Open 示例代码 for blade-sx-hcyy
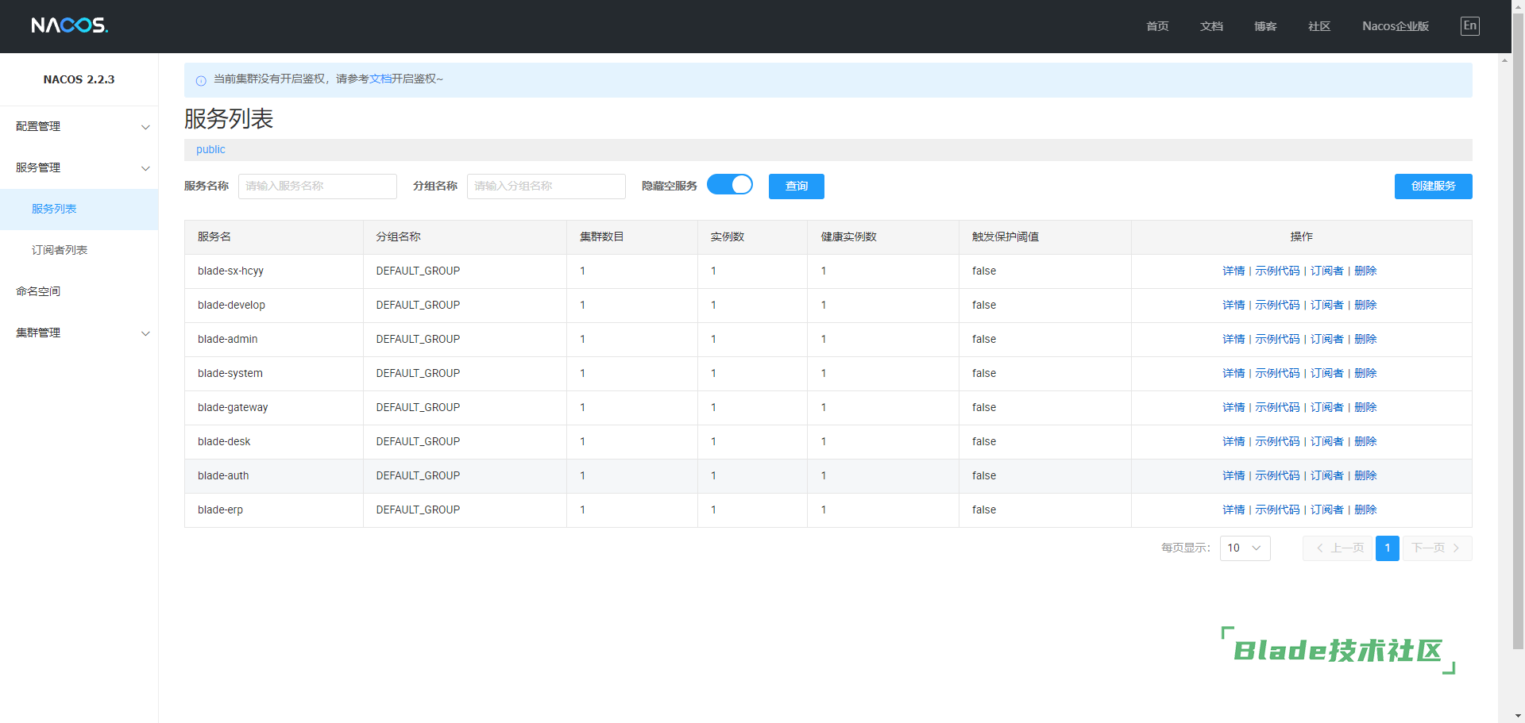 [1277, 271]
